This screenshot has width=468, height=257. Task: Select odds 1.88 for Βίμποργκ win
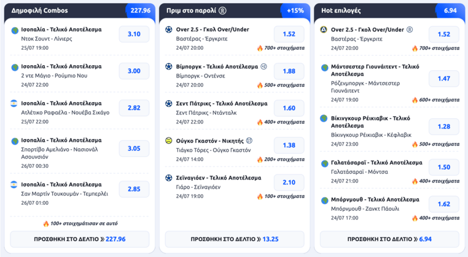click(x=289, y=71)
